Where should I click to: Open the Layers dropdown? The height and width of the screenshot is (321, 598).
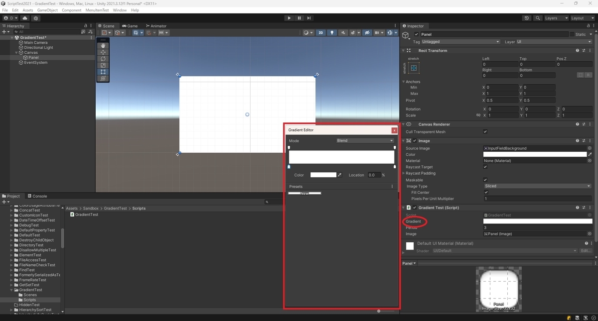click(556, 18)
